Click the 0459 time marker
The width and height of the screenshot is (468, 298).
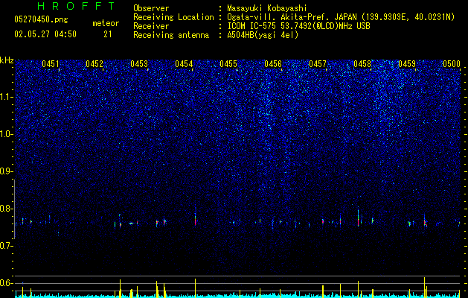407,64
